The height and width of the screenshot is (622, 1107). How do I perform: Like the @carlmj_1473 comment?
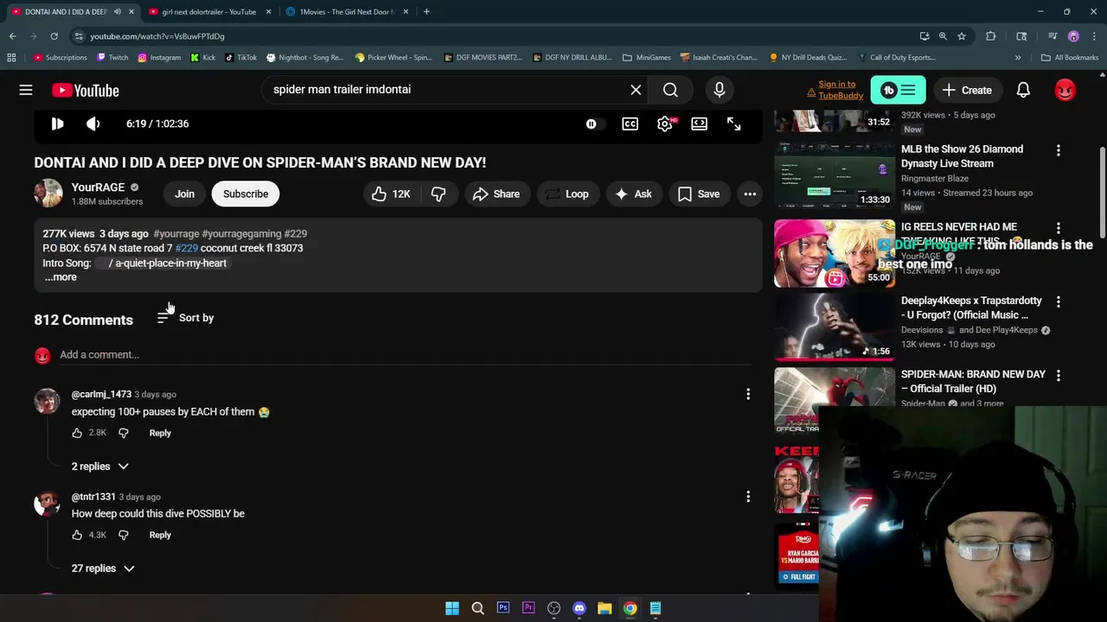[77, 433]
